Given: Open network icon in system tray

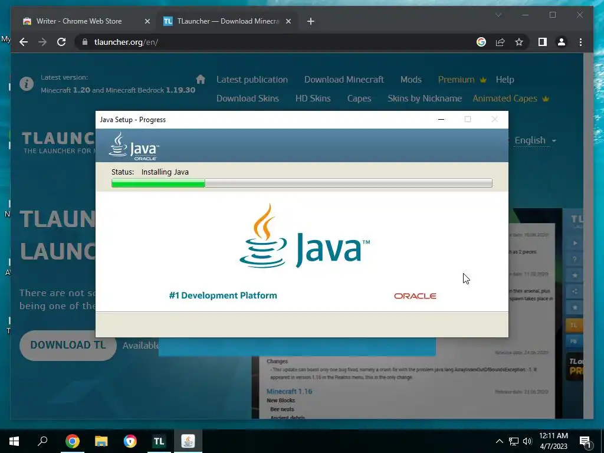Looking at the screenshot, I should [514, 441].
